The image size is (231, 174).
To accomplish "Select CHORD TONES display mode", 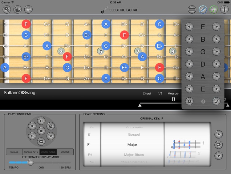I will point(48,152).
